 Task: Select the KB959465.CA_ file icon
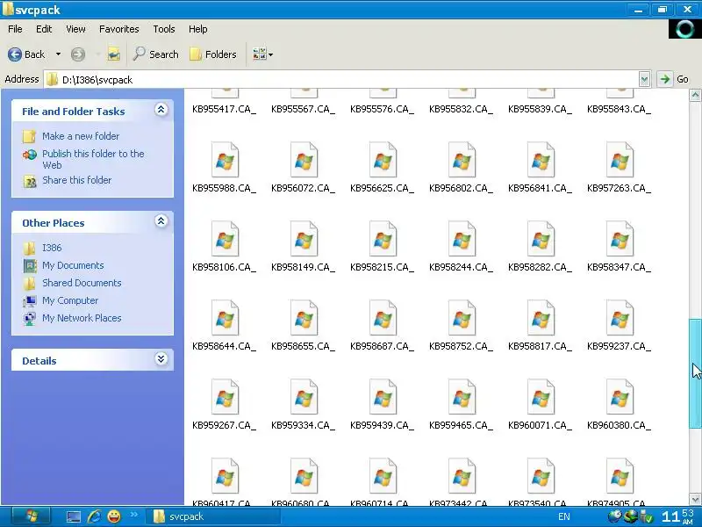pyautogui.click(x=462, y=397)
